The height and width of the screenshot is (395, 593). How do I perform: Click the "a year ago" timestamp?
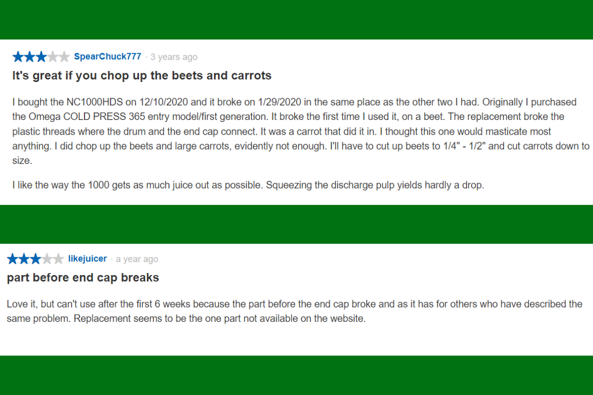137,259
